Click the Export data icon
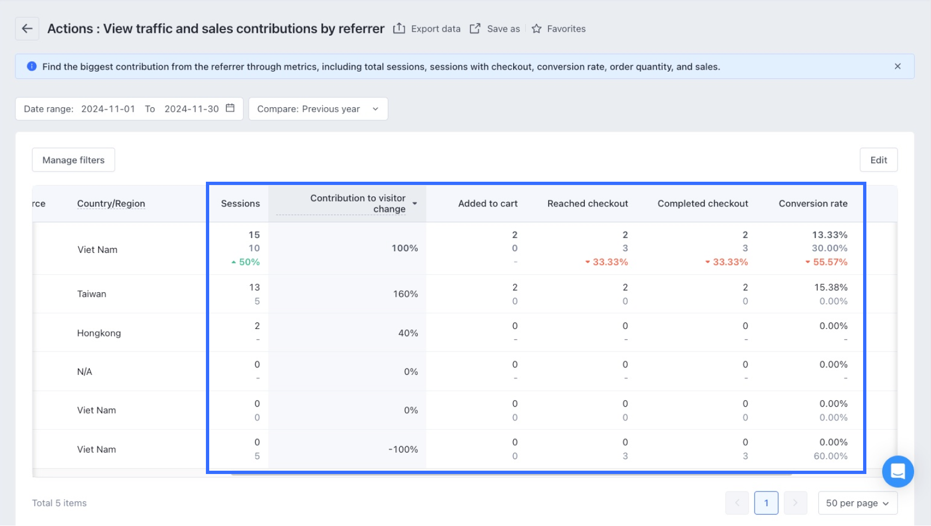Image resolution: width=931 pixels, height=526 pixels. [399, 28]
